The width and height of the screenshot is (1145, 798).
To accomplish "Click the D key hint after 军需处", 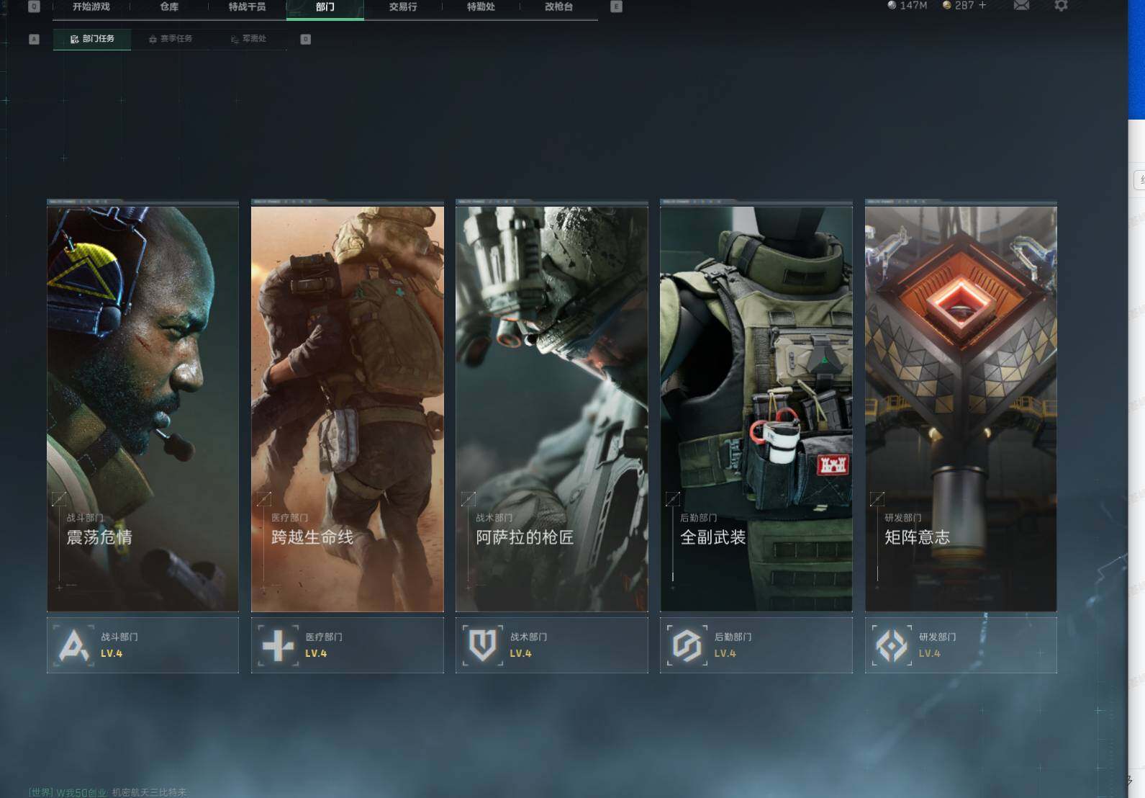I will 306,39.
